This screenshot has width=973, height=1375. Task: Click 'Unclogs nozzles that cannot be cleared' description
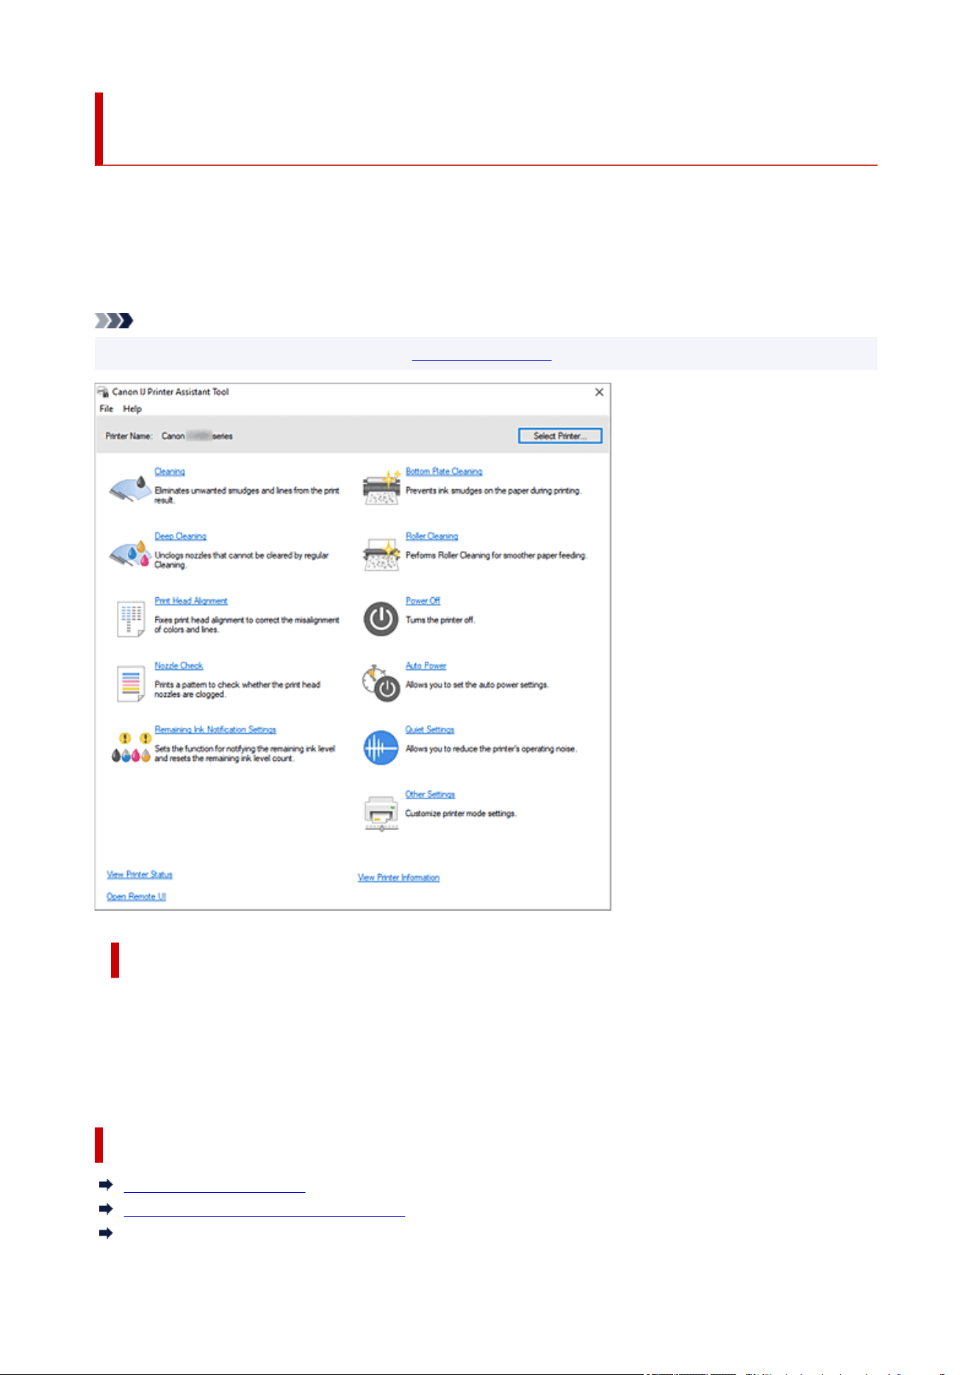tap(242, 560)
